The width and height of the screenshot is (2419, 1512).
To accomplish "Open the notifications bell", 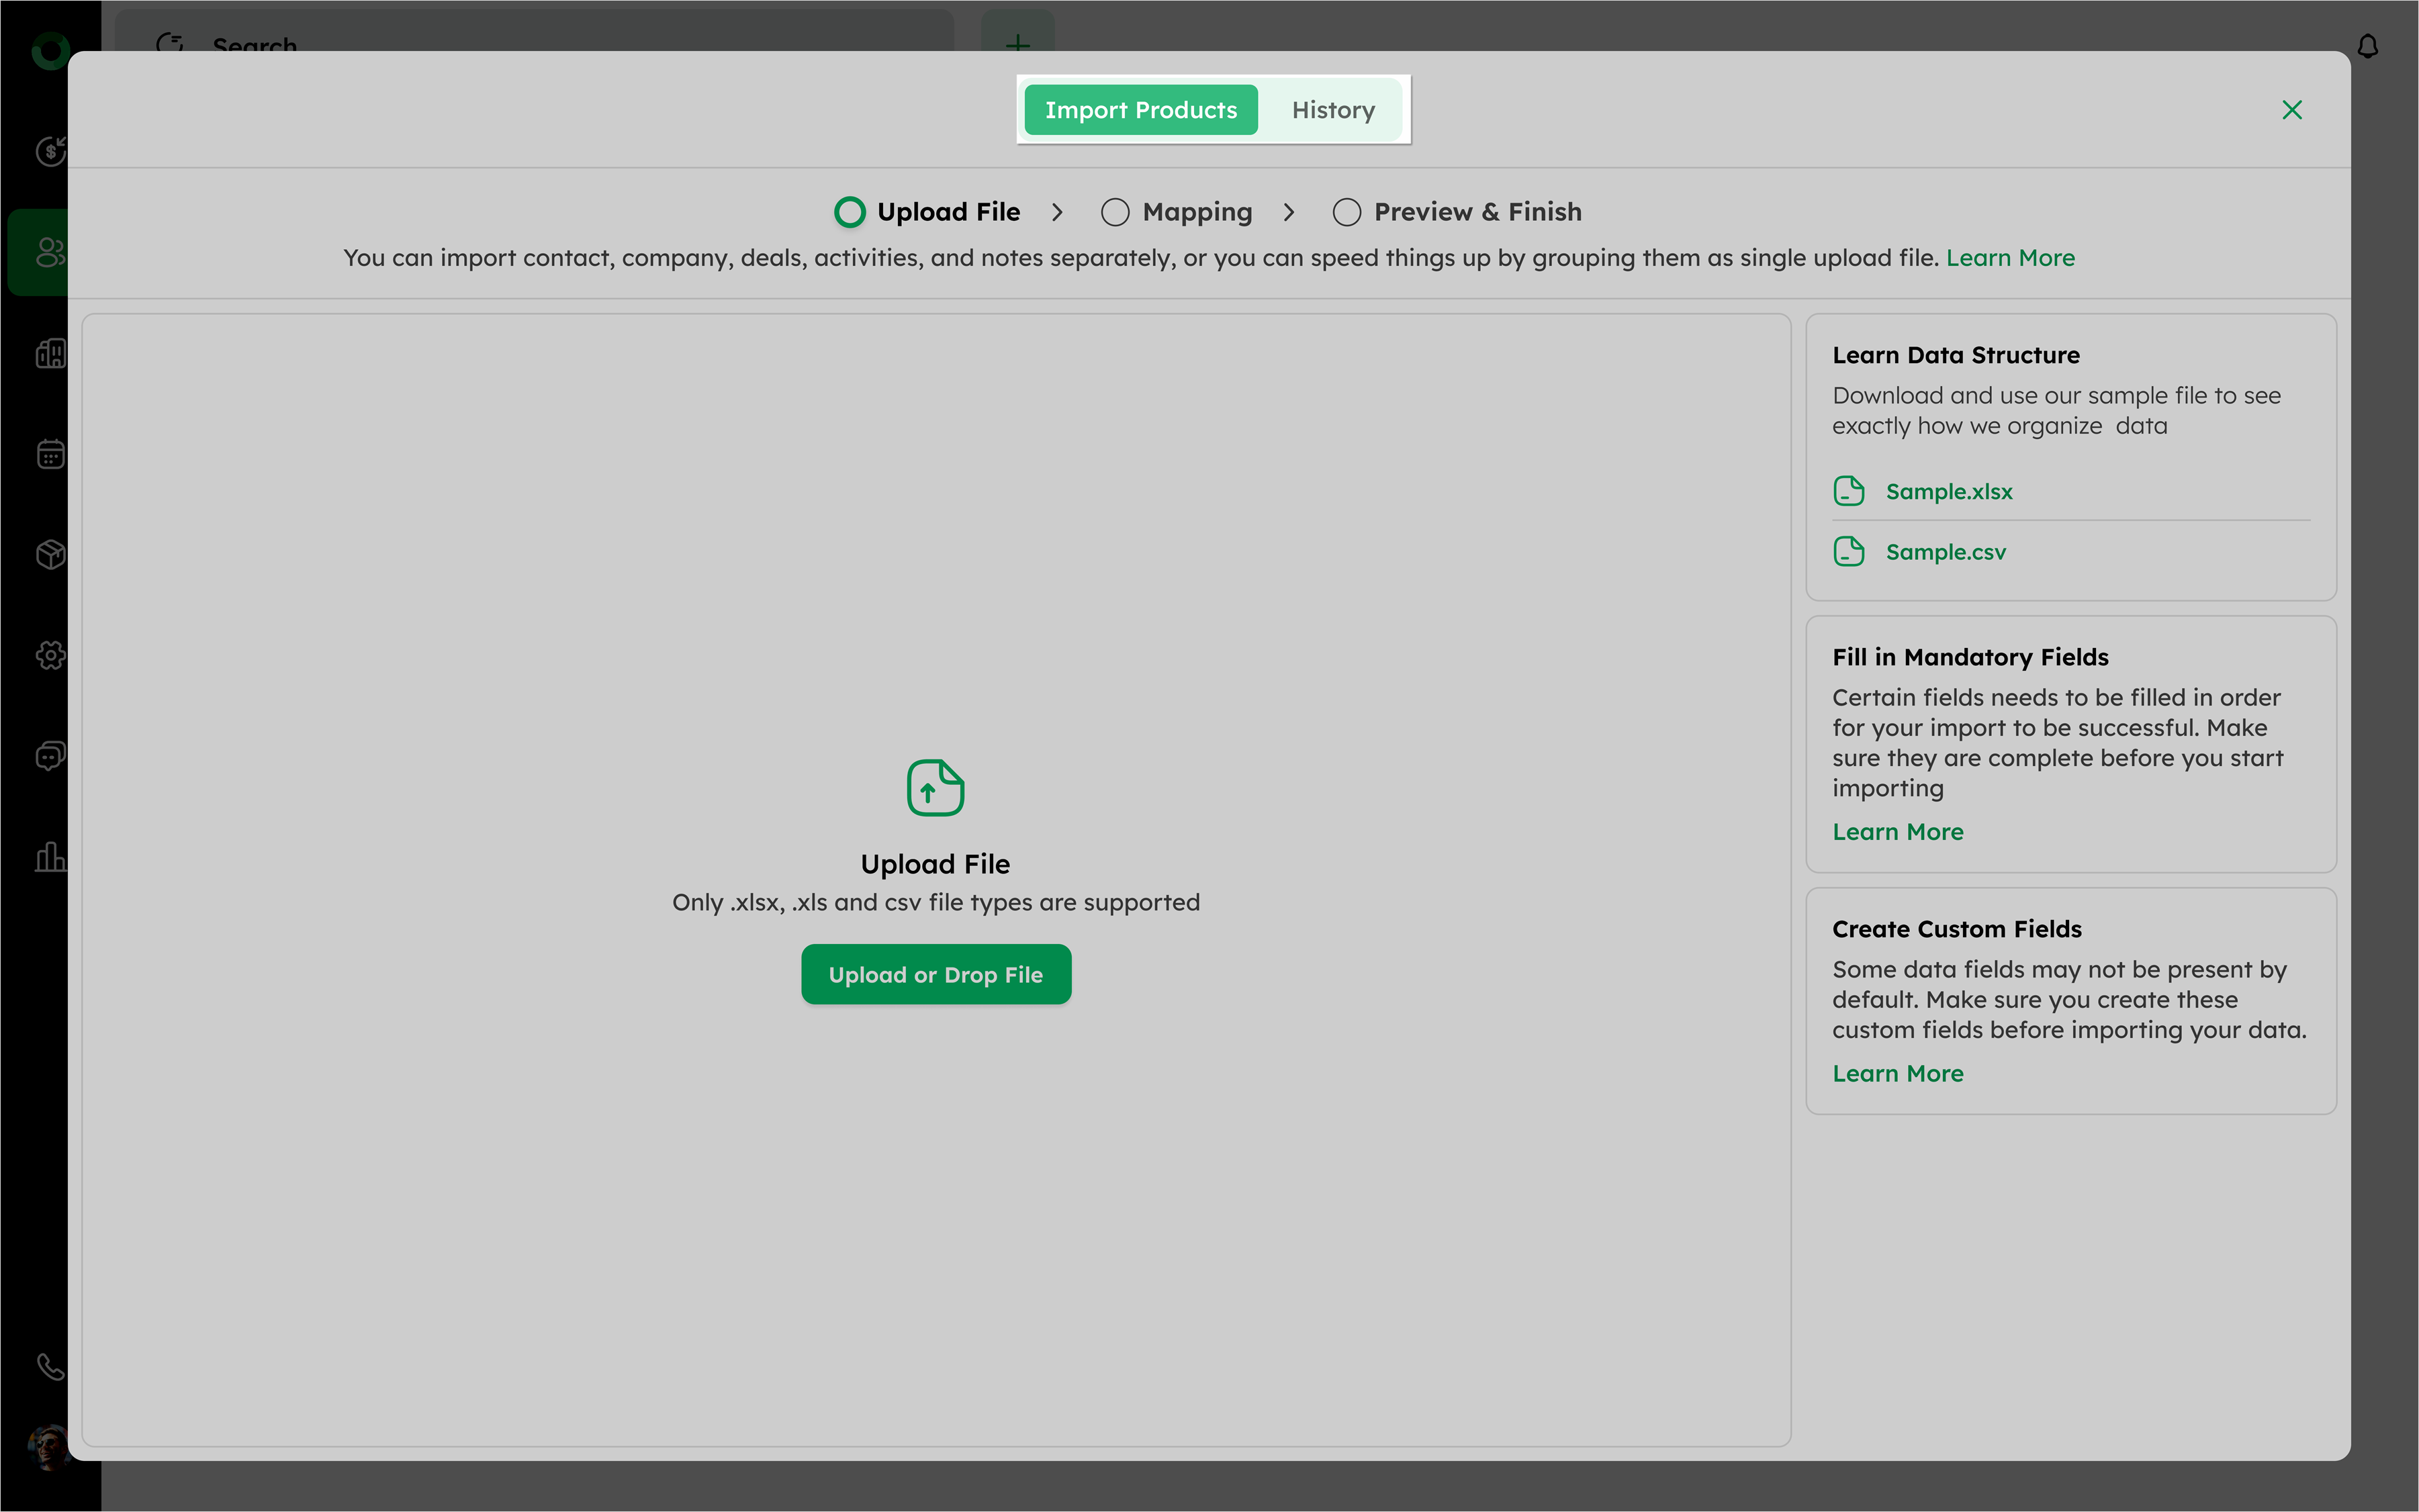I will point(2367,46).
